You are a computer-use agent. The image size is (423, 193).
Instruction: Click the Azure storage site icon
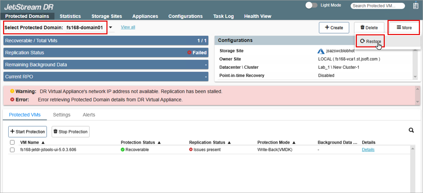[321, 51]
